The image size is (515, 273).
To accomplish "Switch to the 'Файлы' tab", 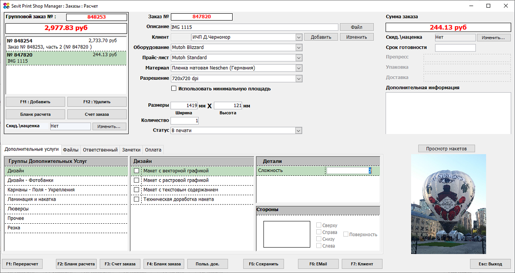I will (71, 150).
